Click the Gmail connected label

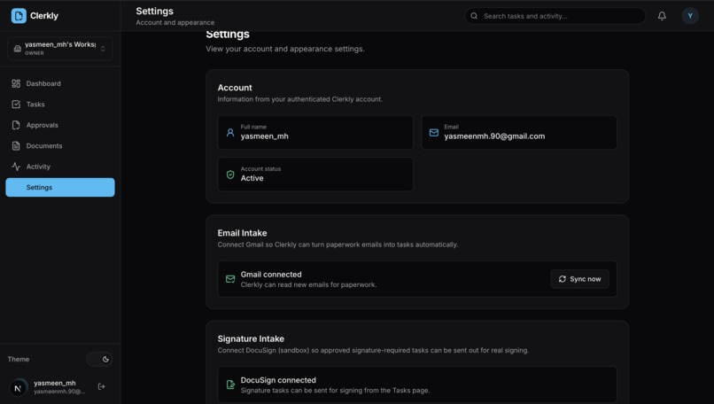[x=271, y=274]
